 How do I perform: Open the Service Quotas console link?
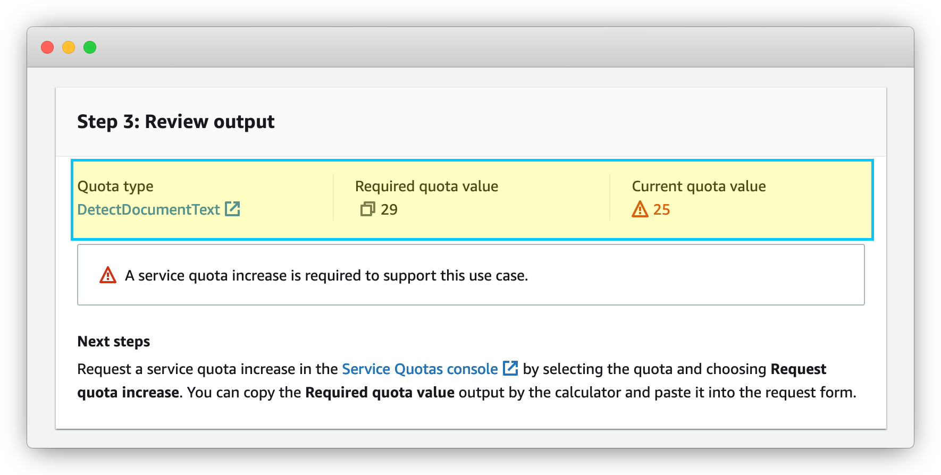419,369
